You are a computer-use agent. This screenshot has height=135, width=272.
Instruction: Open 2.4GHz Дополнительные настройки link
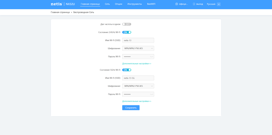click(137, 63)
